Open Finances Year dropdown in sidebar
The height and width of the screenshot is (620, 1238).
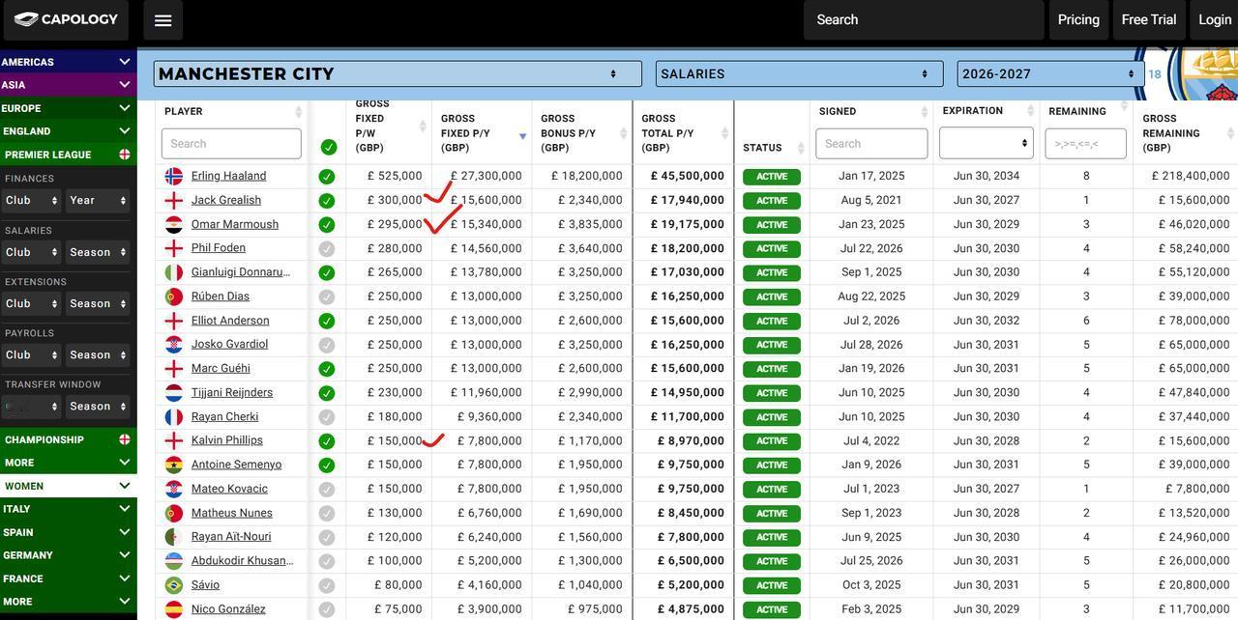pos(98,201)
